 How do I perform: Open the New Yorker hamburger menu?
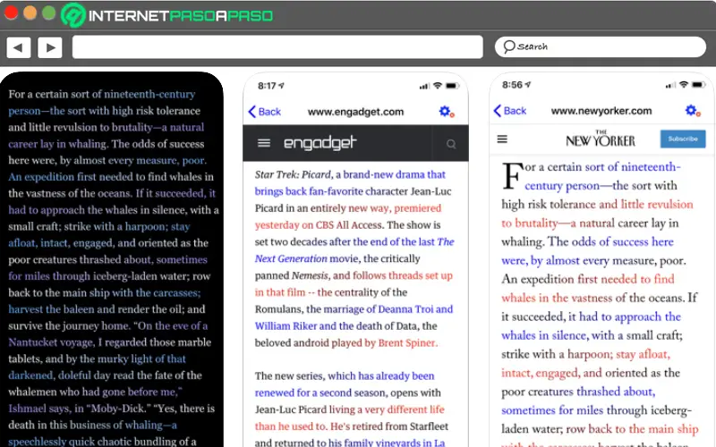(502, 139)
